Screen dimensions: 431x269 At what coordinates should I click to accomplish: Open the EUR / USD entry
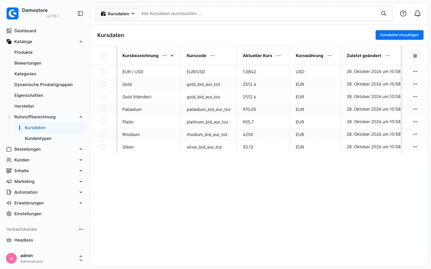tap(133, 72)
